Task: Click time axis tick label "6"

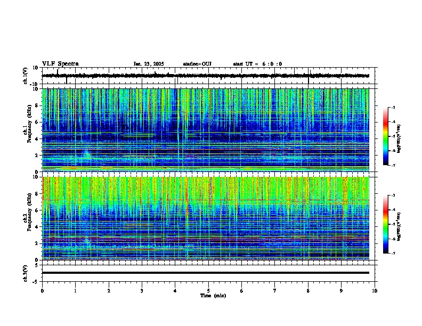Action: [242, 291]
